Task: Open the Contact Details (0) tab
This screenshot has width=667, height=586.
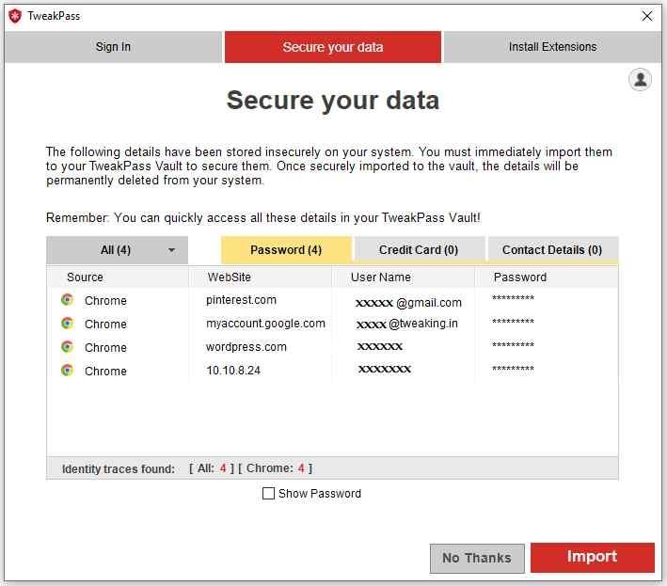Action: click(552, 250)
